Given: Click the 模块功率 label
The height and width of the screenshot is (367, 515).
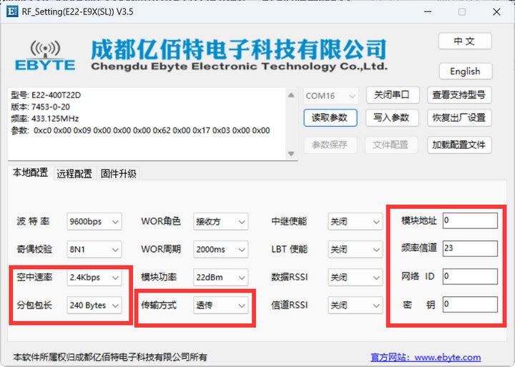Looking at the screenshot, I should tap(159, 277).
